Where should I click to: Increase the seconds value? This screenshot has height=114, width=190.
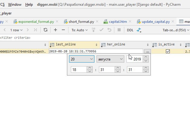click(x=146, y=68)
